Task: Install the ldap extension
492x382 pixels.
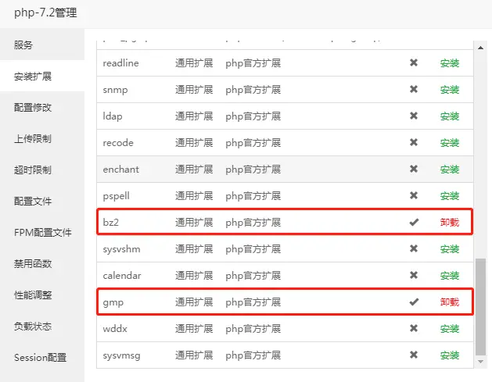Action: [x=450, y=116]
